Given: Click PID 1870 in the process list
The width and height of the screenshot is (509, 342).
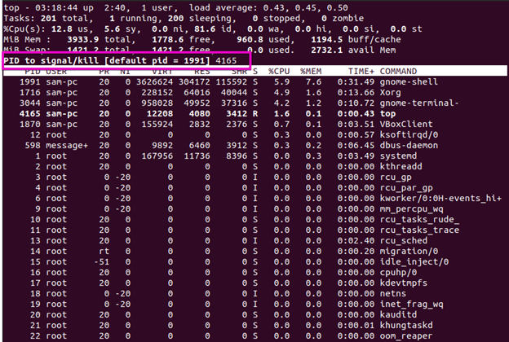Looking at the screenshot, I should click(30, 125).
